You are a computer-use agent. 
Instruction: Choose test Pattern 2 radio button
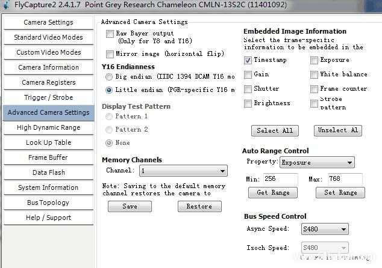coord(109,130)
